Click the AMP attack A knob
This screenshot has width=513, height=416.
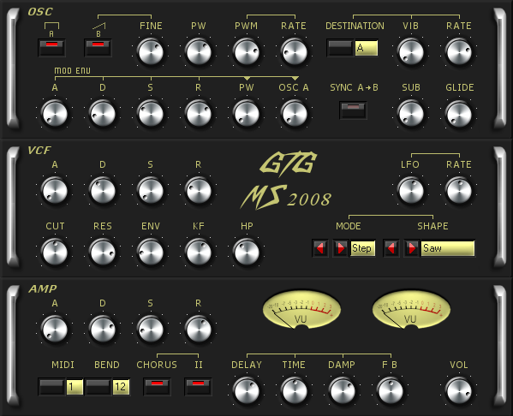click(x=55, y=330)
